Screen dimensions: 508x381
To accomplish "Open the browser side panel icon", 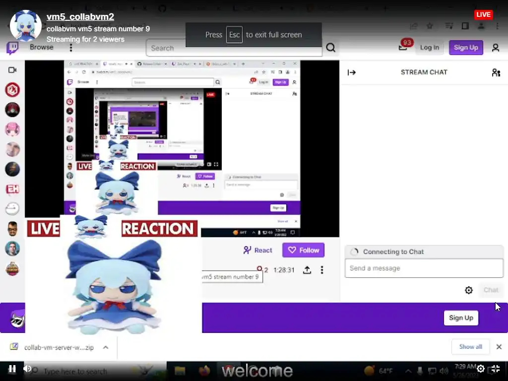I will pyautogui.click(x=465, y=26).
